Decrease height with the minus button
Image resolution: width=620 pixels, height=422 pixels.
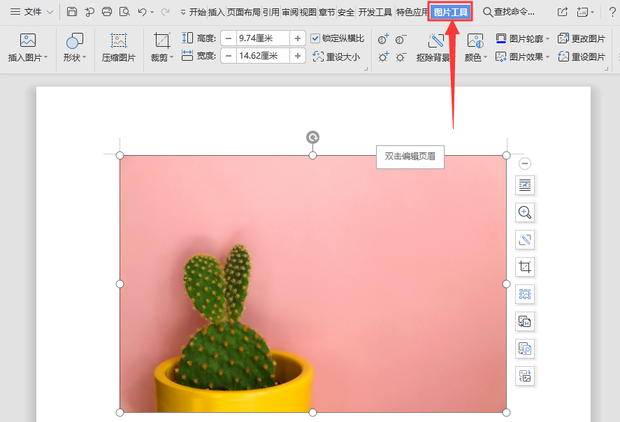229,38
